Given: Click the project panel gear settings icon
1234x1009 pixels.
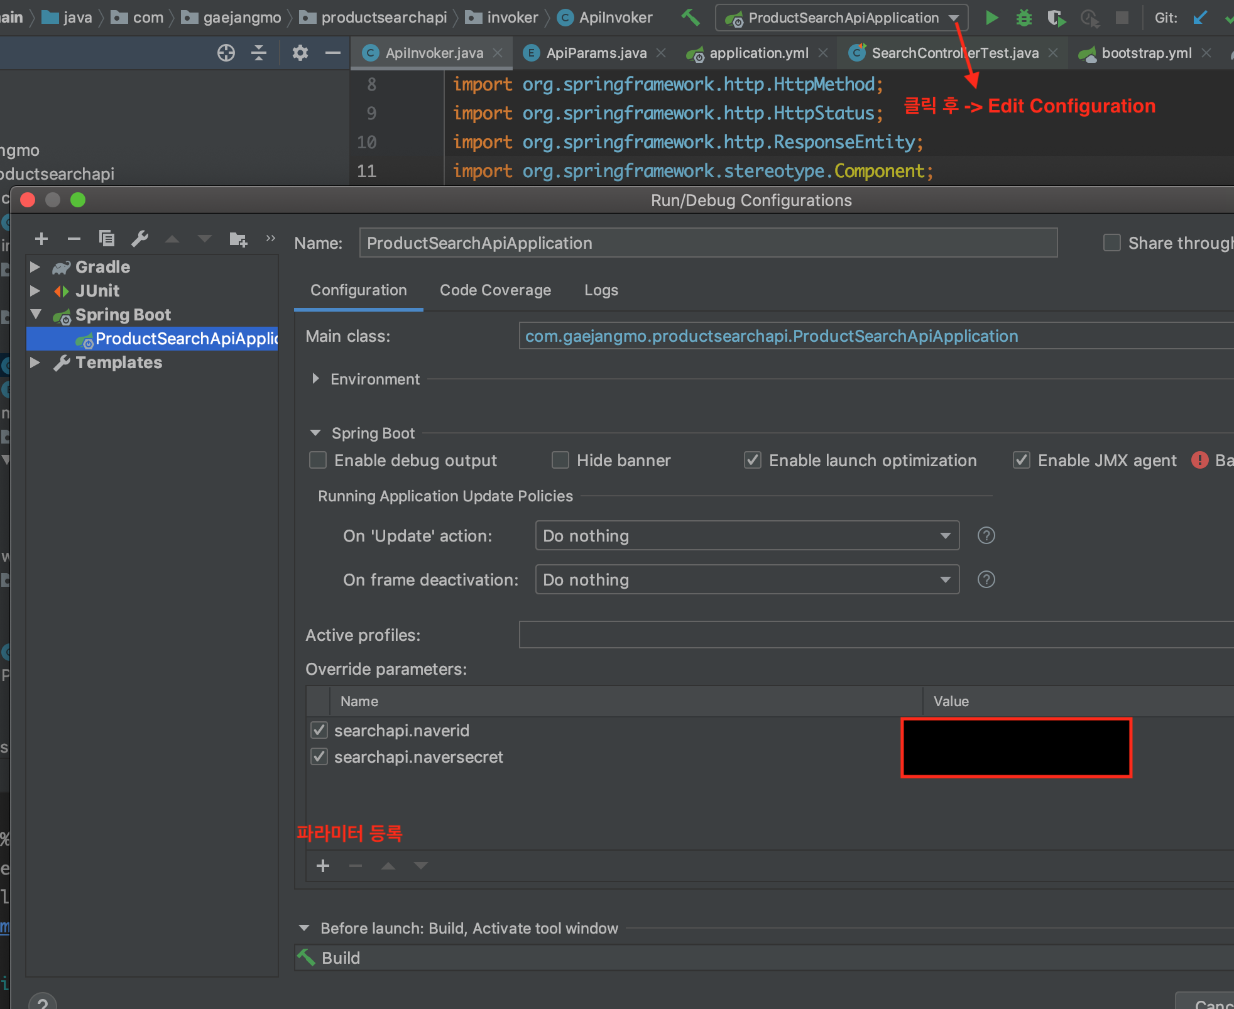Looking at the screenshot, I should point(300,53).
